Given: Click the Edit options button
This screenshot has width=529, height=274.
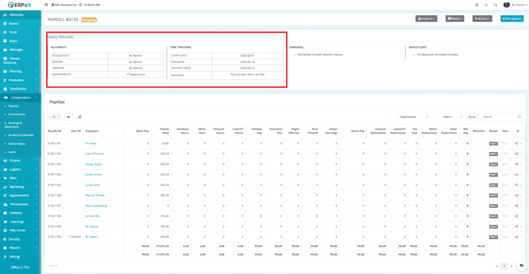Looking at the screenshot, I should [511, 19].
